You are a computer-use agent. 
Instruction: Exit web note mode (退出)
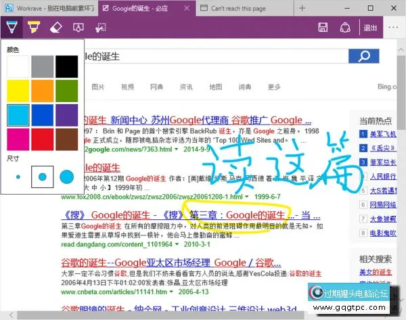click(x=370, y=28)
